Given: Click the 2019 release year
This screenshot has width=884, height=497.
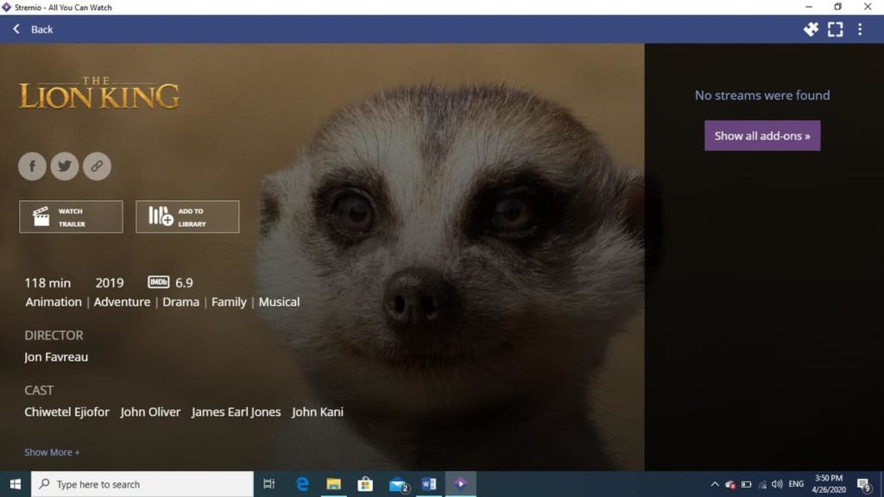Looking at the screenshot, I should point(110,283).
